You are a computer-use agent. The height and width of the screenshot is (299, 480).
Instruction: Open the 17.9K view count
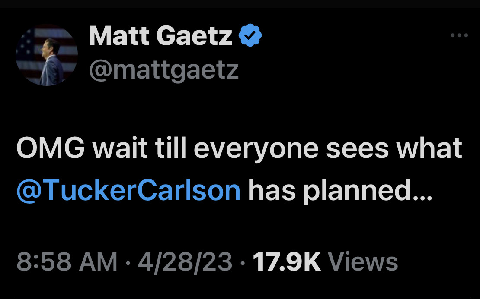coord(286,262)
